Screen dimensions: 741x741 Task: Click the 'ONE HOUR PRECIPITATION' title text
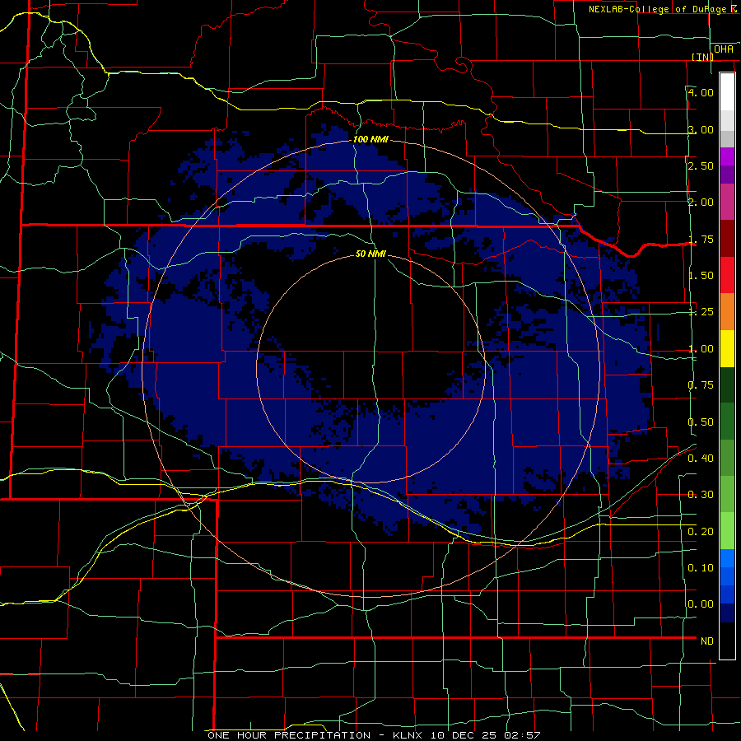289,735
